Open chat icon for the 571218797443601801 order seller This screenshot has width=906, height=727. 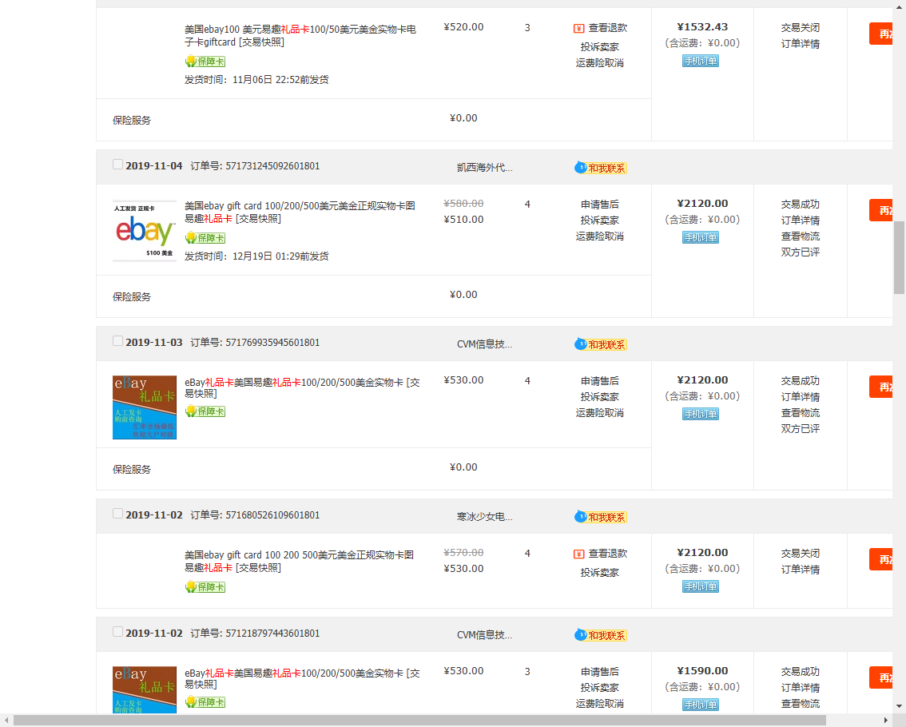[580, 635]
